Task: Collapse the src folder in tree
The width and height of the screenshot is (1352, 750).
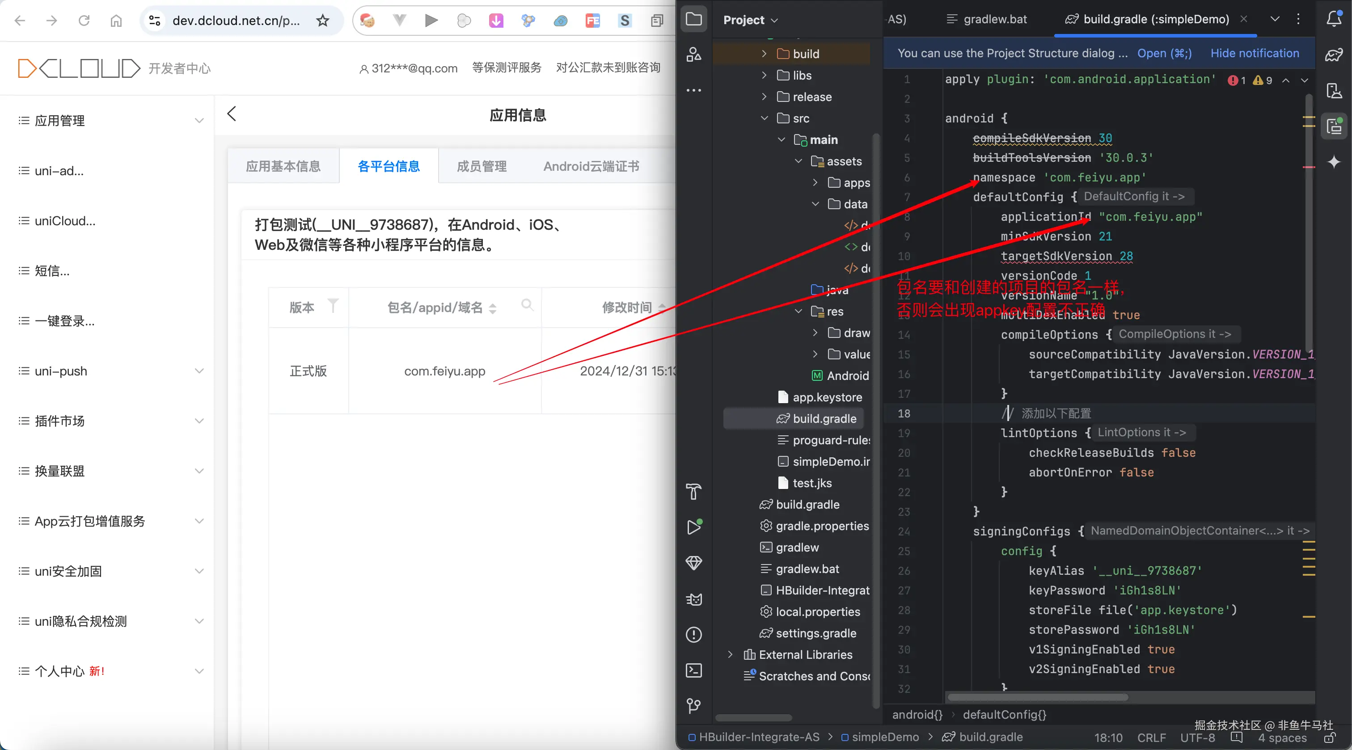Action: point(764,118)
